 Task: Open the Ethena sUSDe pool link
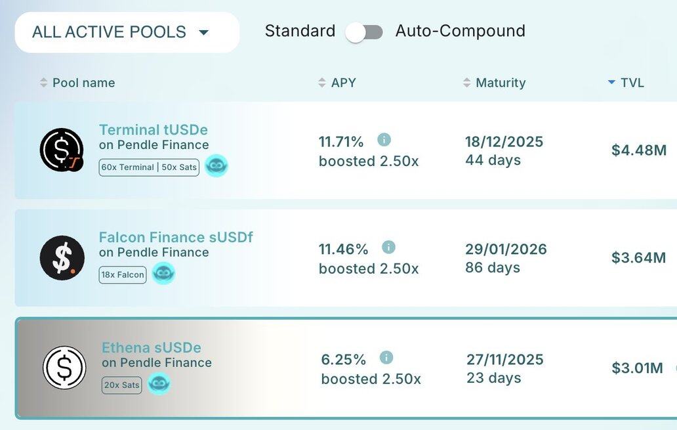click(151, 347)
